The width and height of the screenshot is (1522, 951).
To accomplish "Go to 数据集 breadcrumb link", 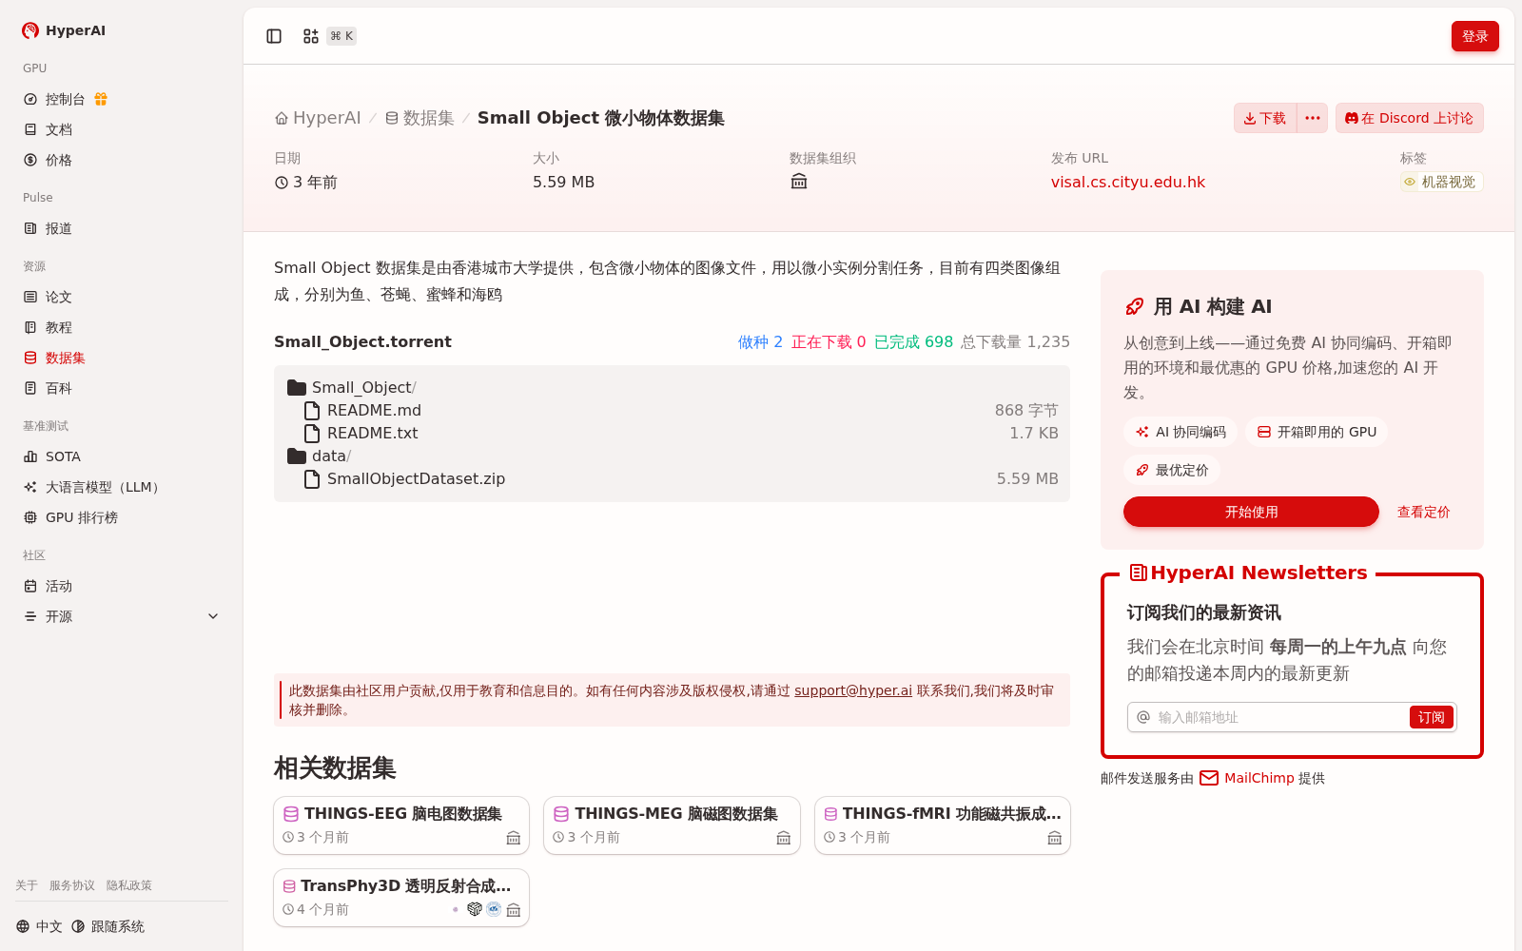I will point(420,118).
